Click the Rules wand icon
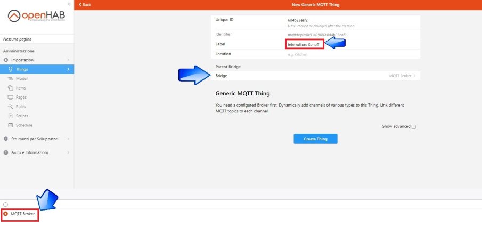The width and height of the screenshot is (482, 226). click(x=10, y=107)
